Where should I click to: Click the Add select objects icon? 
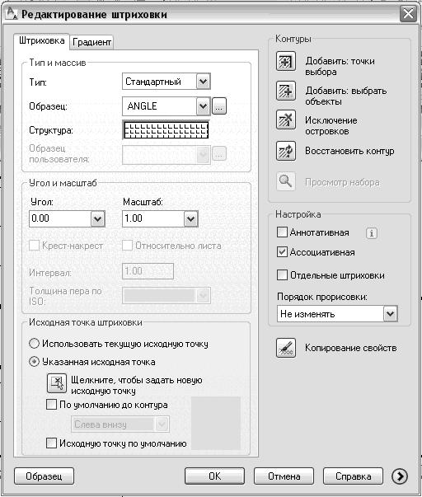(x=286, y=91)
